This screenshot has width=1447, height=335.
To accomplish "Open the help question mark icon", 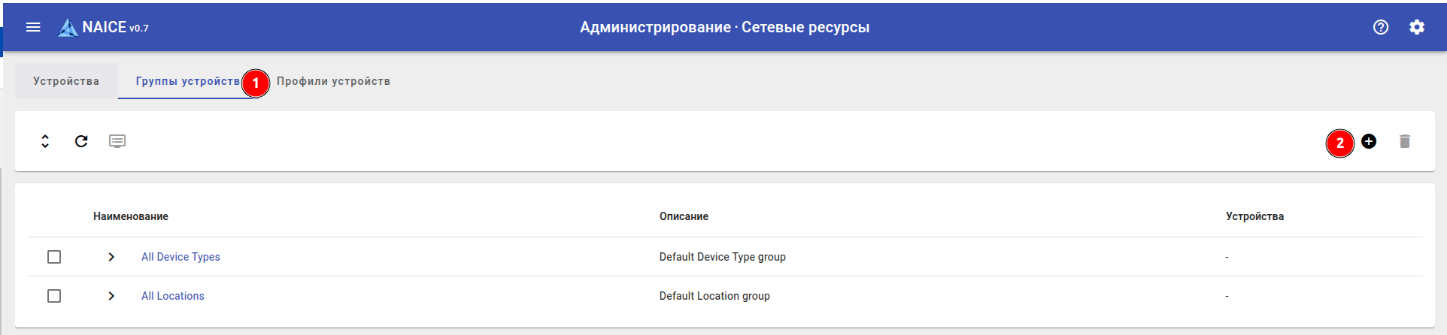I will (1381, 27).
